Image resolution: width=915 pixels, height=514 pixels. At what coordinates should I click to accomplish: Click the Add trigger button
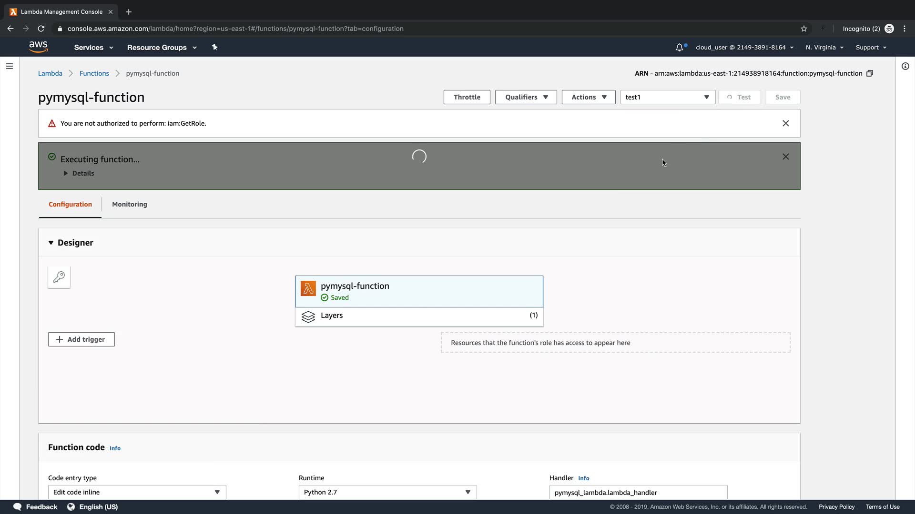81,339
